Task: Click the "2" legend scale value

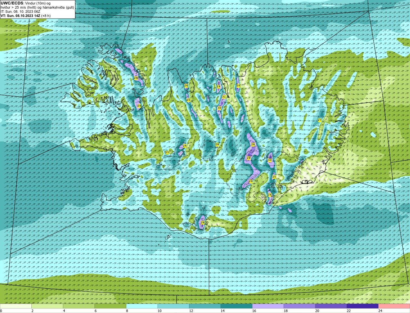Action: point(32,311)
